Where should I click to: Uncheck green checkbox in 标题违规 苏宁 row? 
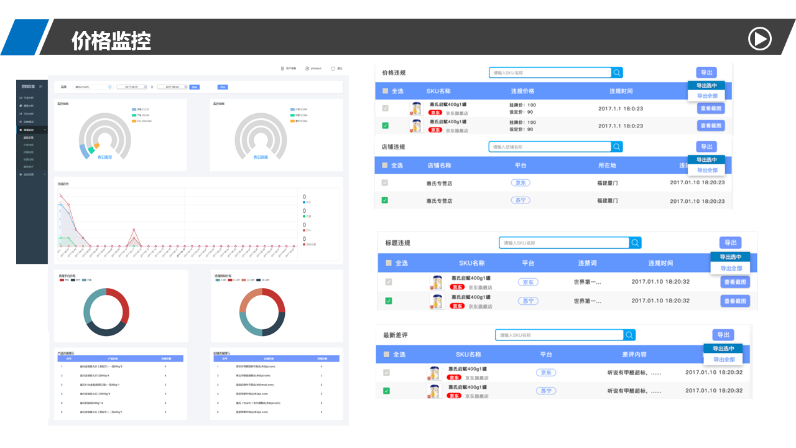[x=389, y=301]
